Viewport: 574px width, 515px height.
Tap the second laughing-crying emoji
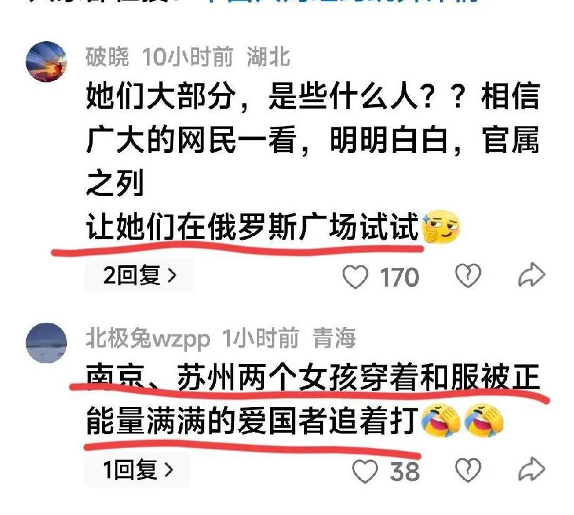click(x=484, y=421)
